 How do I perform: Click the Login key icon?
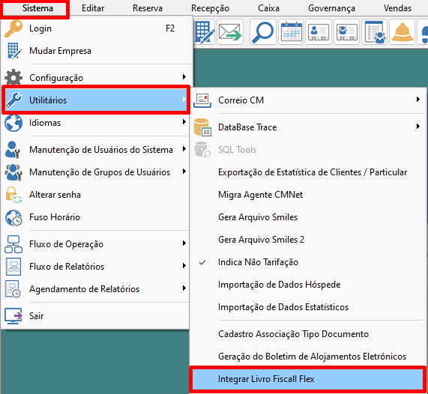(x=13, y=28)
